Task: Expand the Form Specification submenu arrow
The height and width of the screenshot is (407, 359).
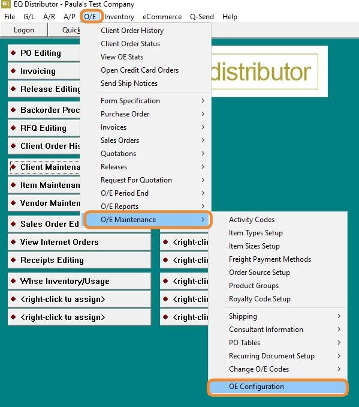Action: point(203,100)
